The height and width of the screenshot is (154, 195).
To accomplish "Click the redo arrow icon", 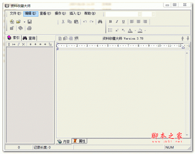I will [x=92, y=22].
